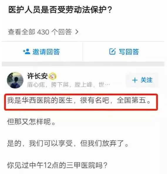Click the plus icon on the 关注 button

click(135, 80)
